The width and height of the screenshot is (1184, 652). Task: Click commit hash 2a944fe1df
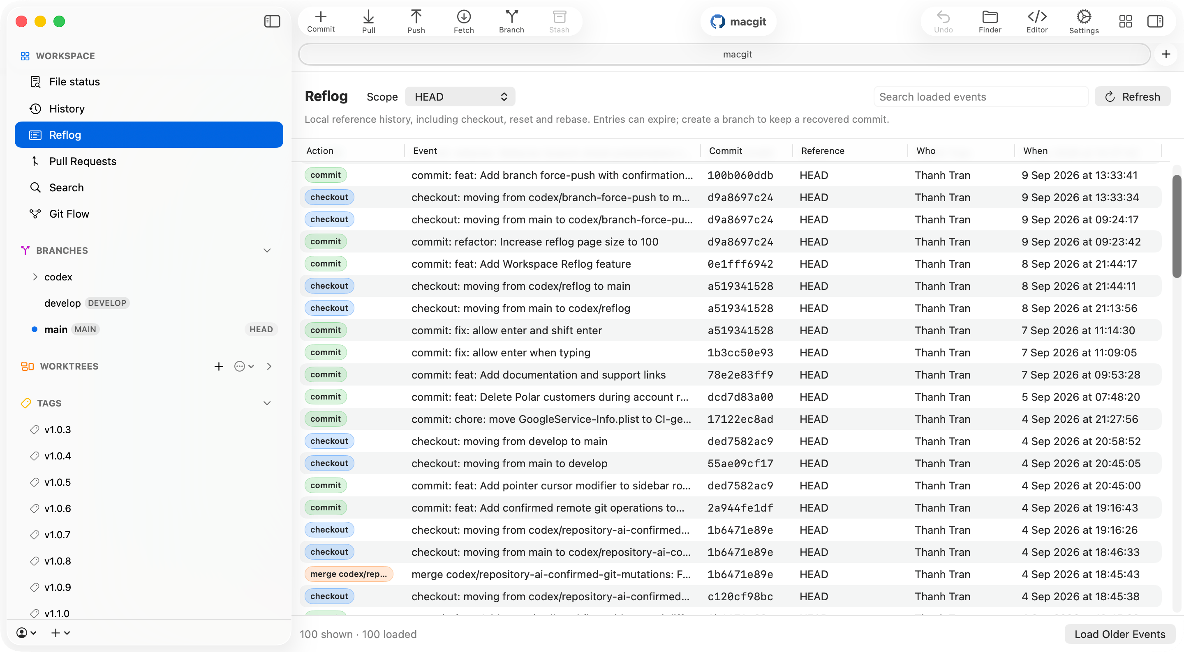[x=740, y=508]
